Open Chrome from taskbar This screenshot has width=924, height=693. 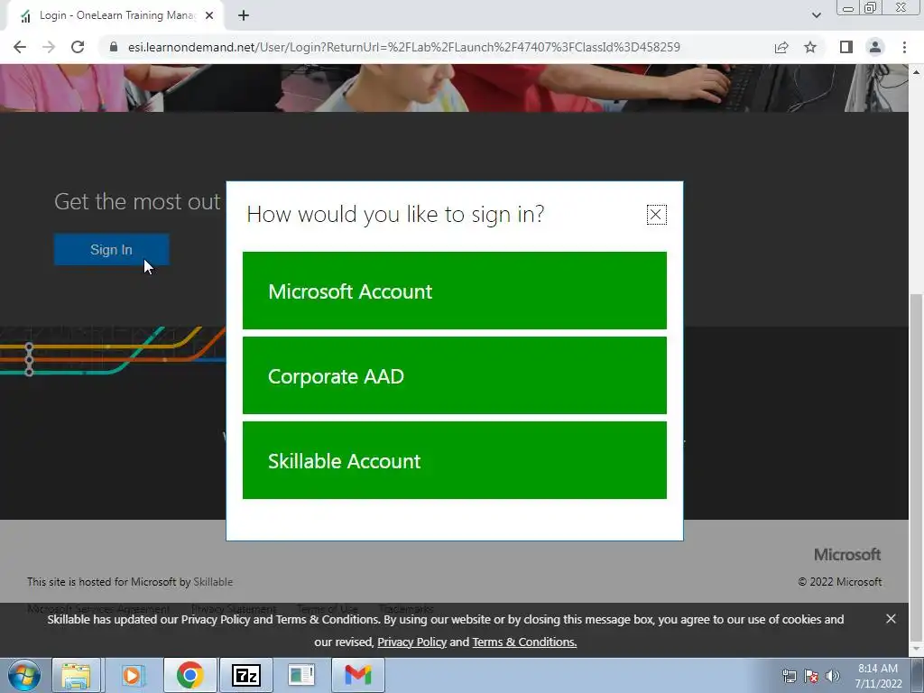click(x=189, y=675)
